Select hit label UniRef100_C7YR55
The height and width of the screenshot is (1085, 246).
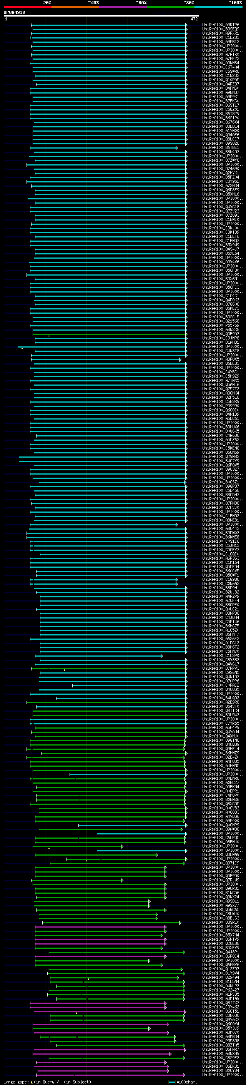pos(221,723)
